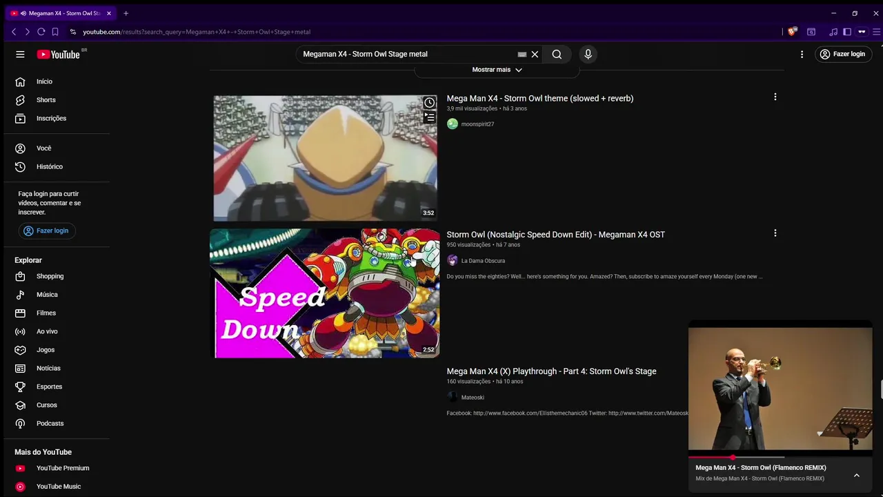Expand the miniplayer playlist chevron
Screen dimensions: 883x497
pyautogui.click(x=857, y=475)
